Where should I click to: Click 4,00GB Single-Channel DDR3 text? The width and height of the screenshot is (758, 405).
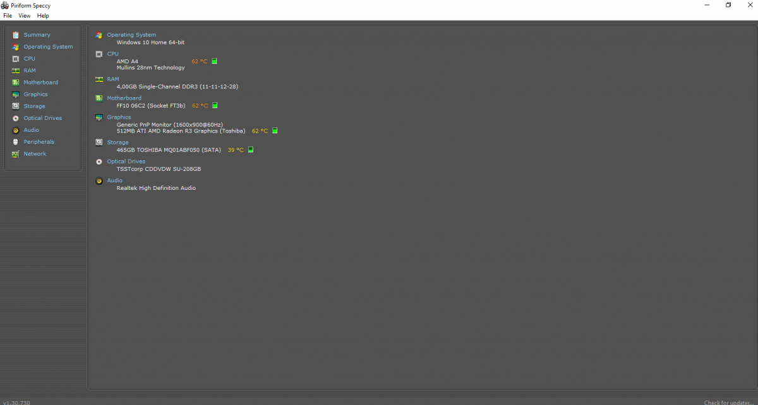click(x=177, y=86)
